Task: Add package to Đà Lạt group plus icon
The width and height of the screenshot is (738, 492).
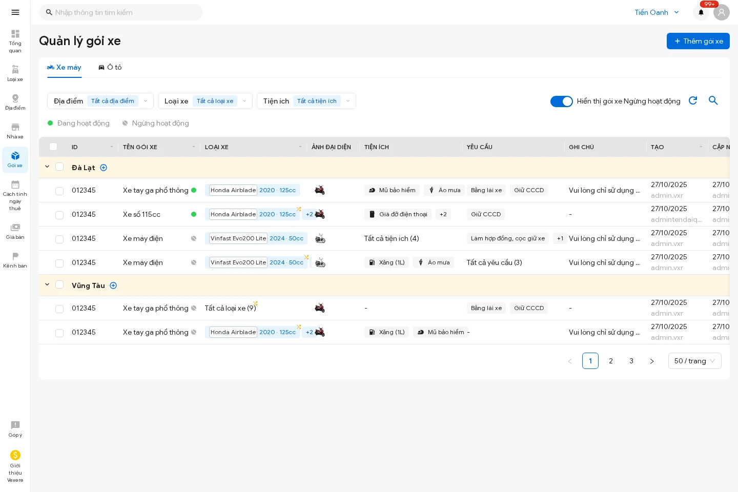Action: 104,168
